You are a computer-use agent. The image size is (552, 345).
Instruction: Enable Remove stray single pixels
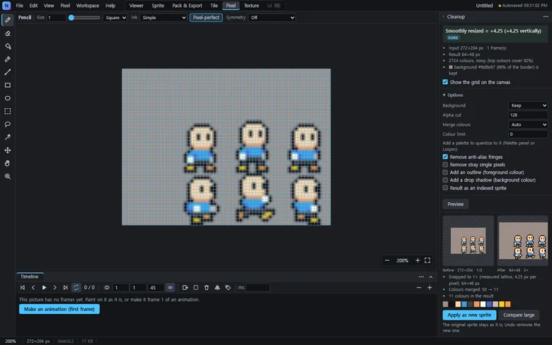445,165
